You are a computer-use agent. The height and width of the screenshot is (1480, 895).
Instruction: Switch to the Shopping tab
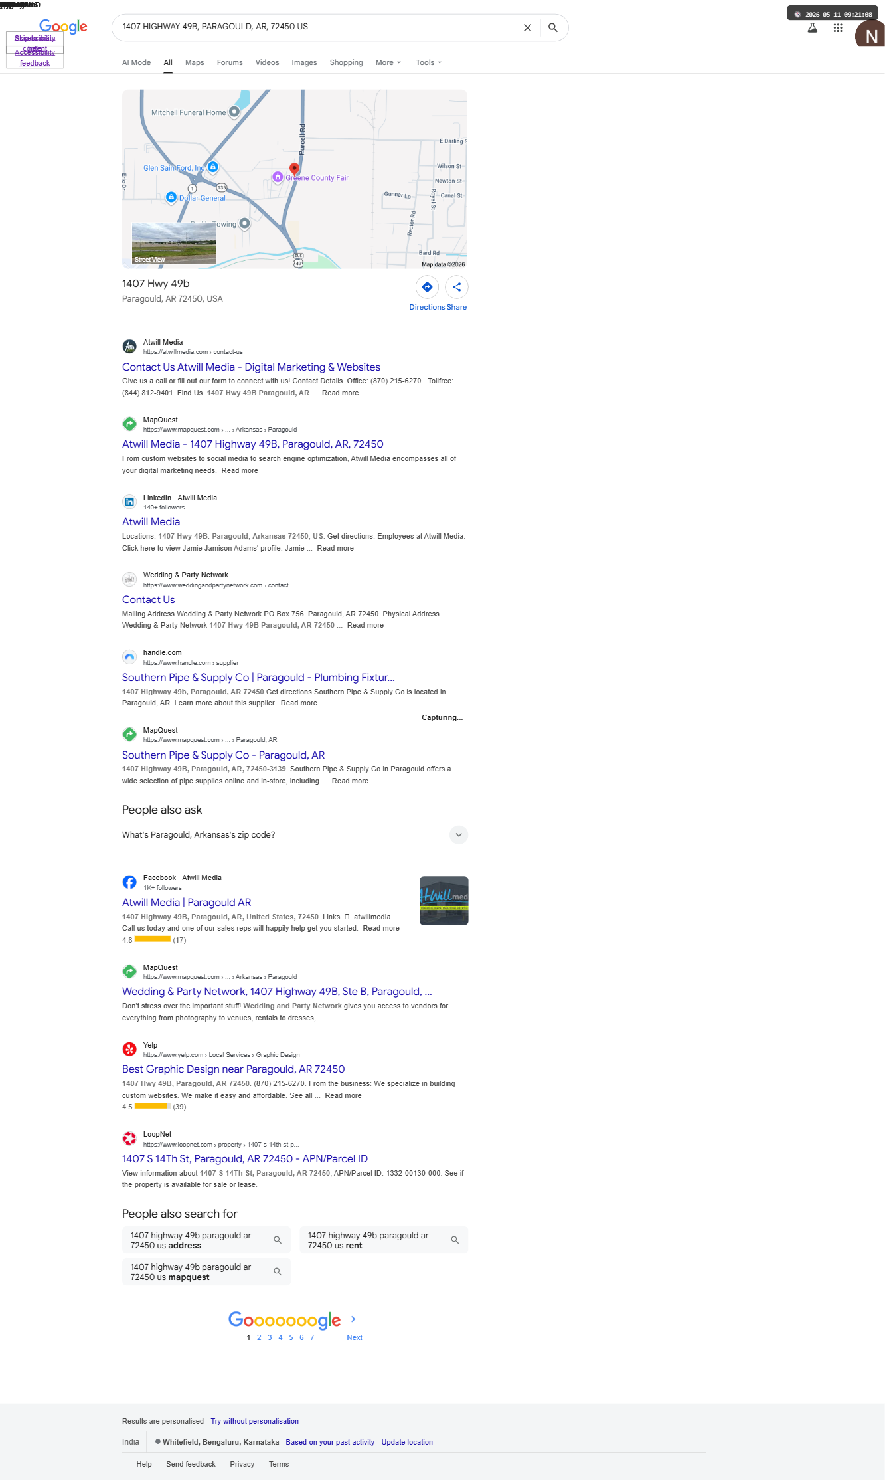(346, 62)
